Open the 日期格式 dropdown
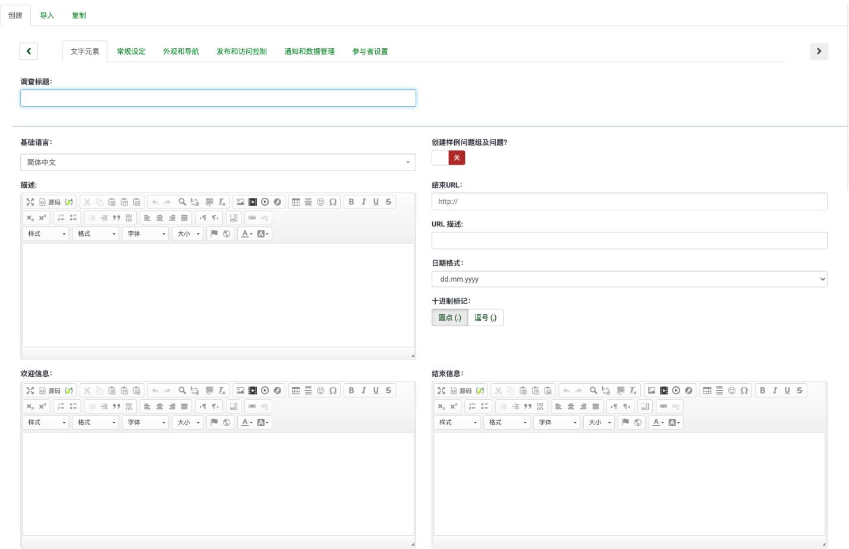Viewport: 849px width, 549px height. pyautogui.click(x=629, y=279)
